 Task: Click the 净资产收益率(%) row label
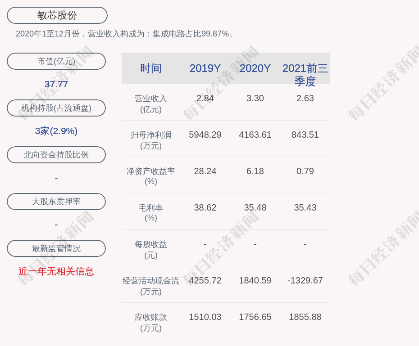[x=151, y=176]
